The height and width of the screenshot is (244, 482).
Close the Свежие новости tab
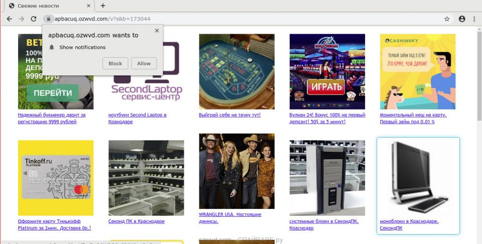(x=88, y=6)
